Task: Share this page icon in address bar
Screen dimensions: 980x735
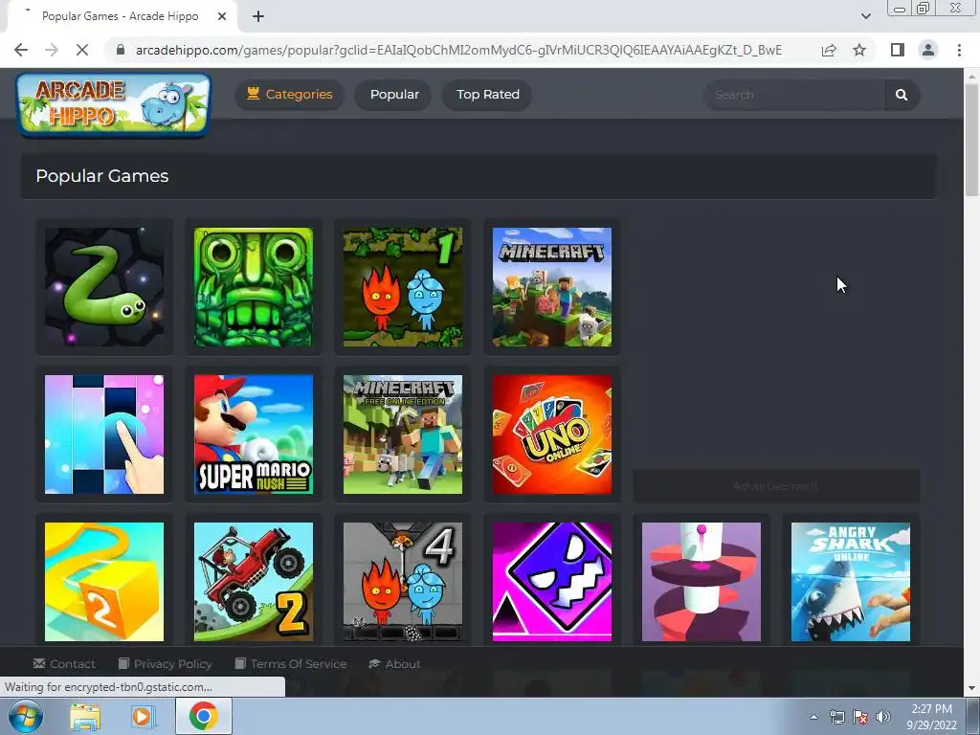Action: point(829,50)
